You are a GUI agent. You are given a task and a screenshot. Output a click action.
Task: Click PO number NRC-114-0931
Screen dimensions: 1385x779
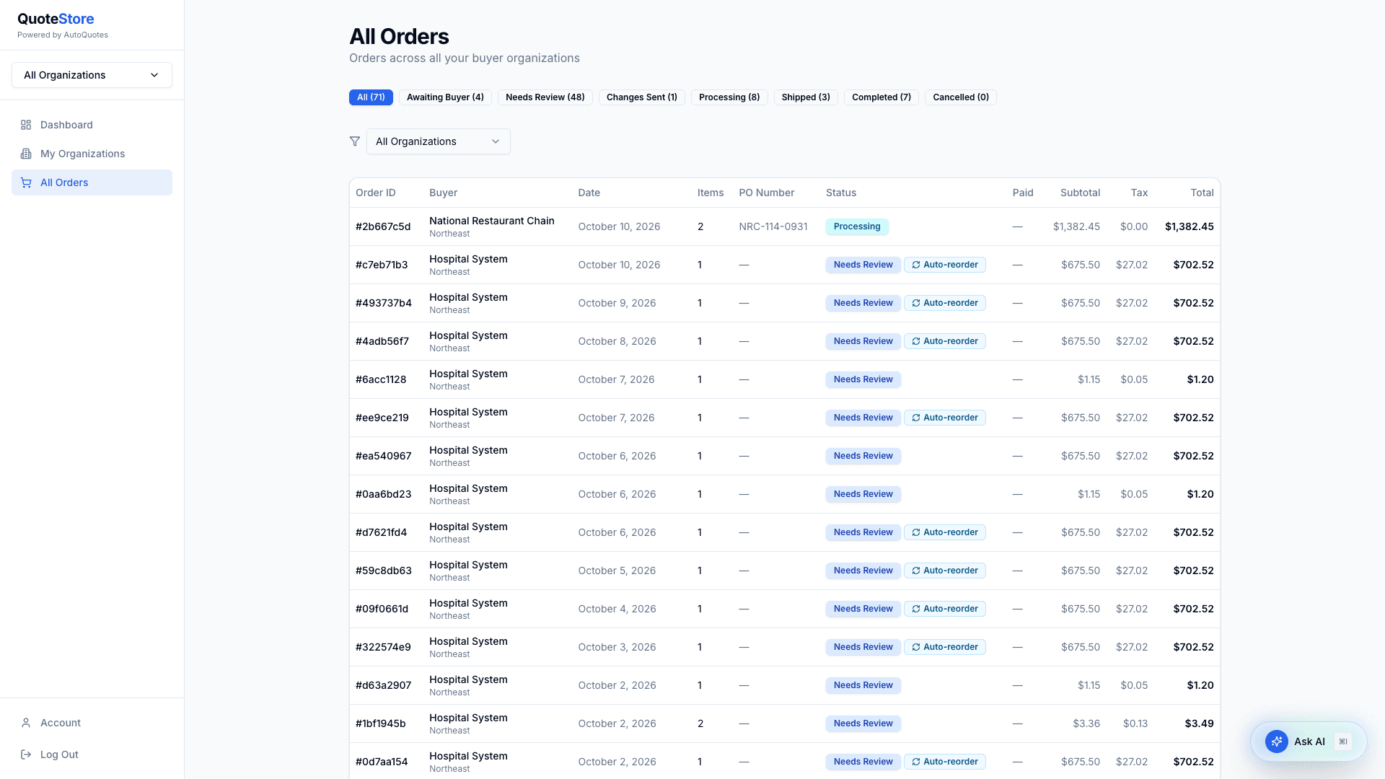pos(773,226)
